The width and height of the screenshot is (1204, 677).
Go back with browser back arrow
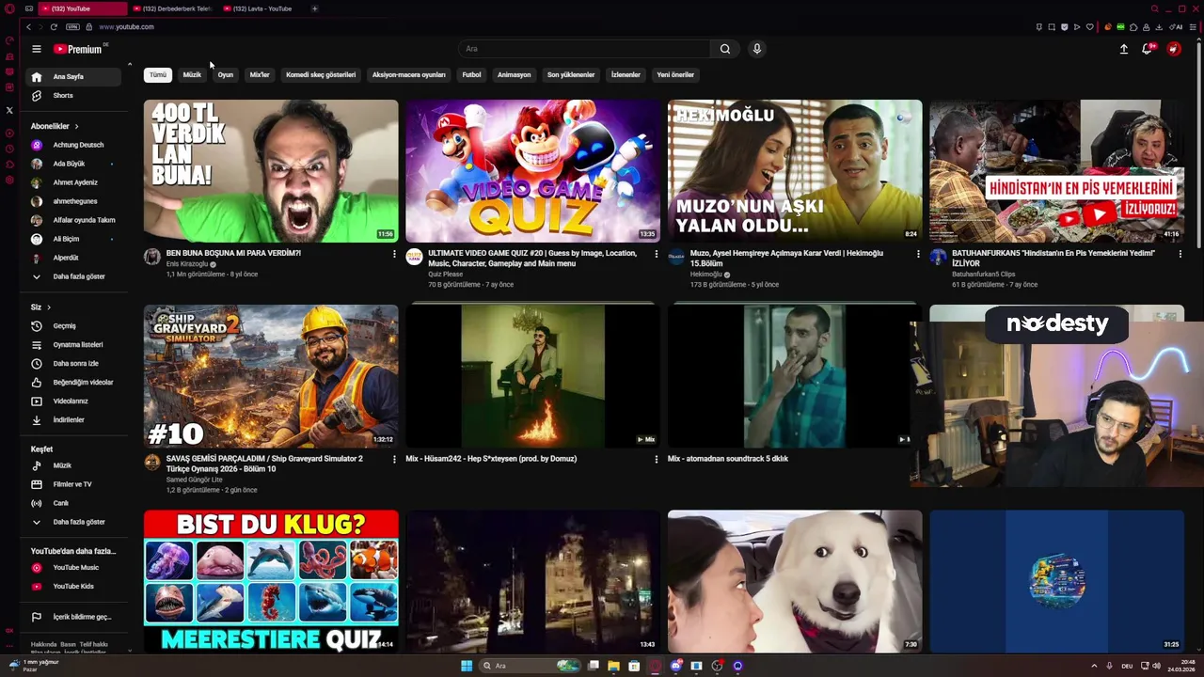(x=28, y=26)
